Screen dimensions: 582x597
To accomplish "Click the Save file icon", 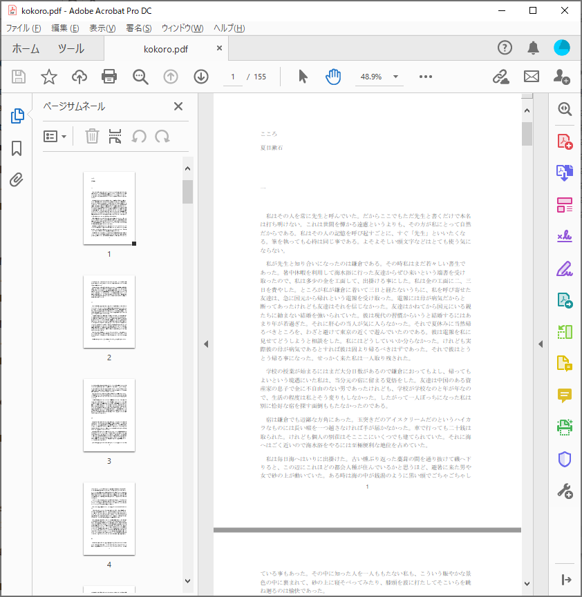I will [x=18, y=77].
